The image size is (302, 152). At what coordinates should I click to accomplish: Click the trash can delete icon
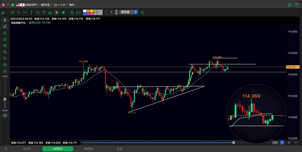coord(72,12)
